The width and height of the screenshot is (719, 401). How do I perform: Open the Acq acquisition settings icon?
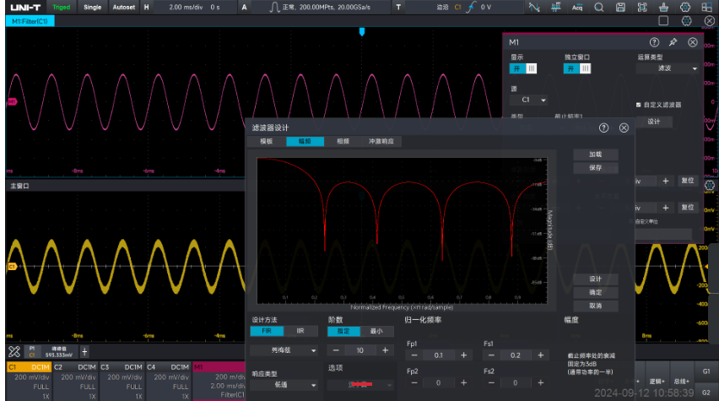tap(577, 7)
